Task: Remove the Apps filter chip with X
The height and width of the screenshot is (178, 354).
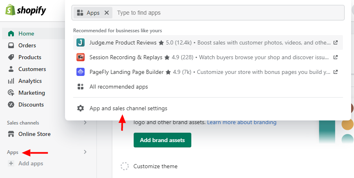Action: tap(107, 13)
